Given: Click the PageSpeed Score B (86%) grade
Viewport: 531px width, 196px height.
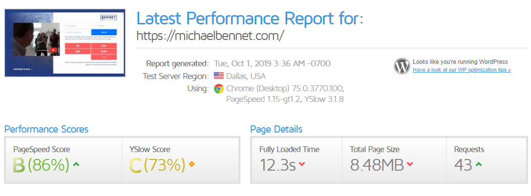Looking at the screenshot, I should [x=41, y=165].
